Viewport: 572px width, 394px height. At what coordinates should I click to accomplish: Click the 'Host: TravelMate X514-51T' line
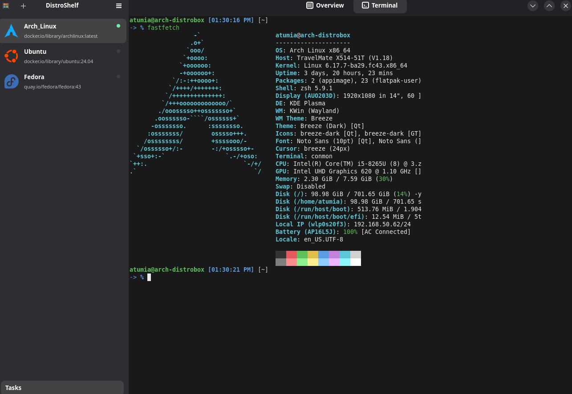(334, 58)
